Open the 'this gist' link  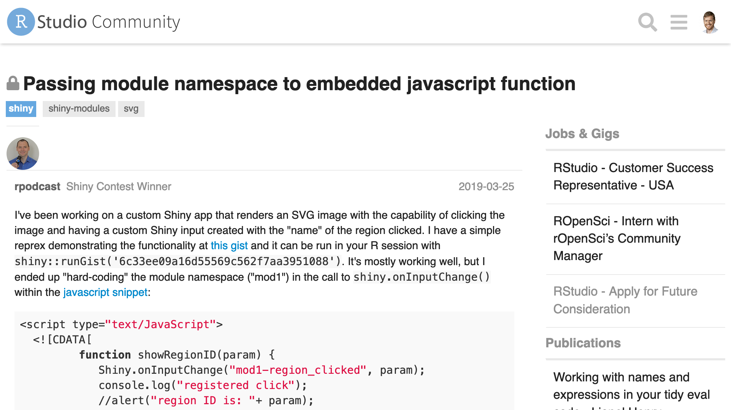(229, 246)
